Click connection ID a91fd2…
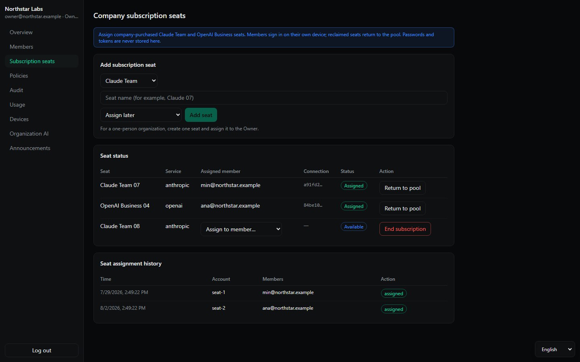The height and width of the screenshot is (362, 580). click(313, 185)
